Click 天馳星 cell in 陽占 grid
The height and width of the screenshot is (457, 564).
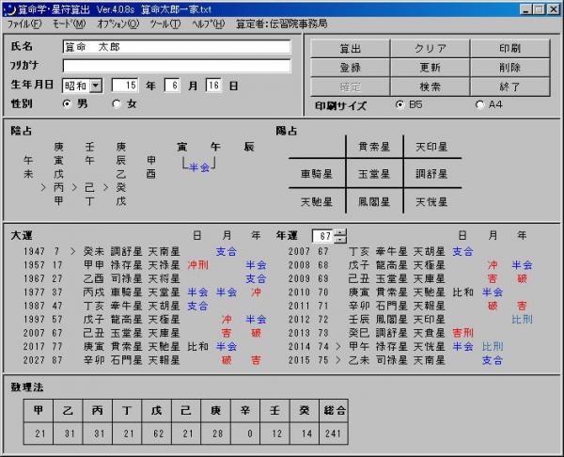(317, 202)
